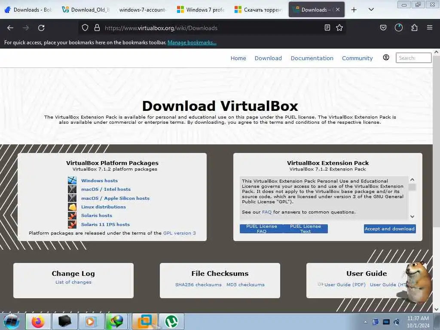The width and height of the screenshot is (440, 330).
Task: Open the GPL version 3 link
Action: (x=180, y=233)
